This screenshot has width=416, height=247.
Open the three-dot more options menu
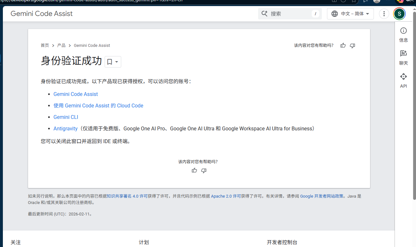pyautogui.click(x=384, y=14)
